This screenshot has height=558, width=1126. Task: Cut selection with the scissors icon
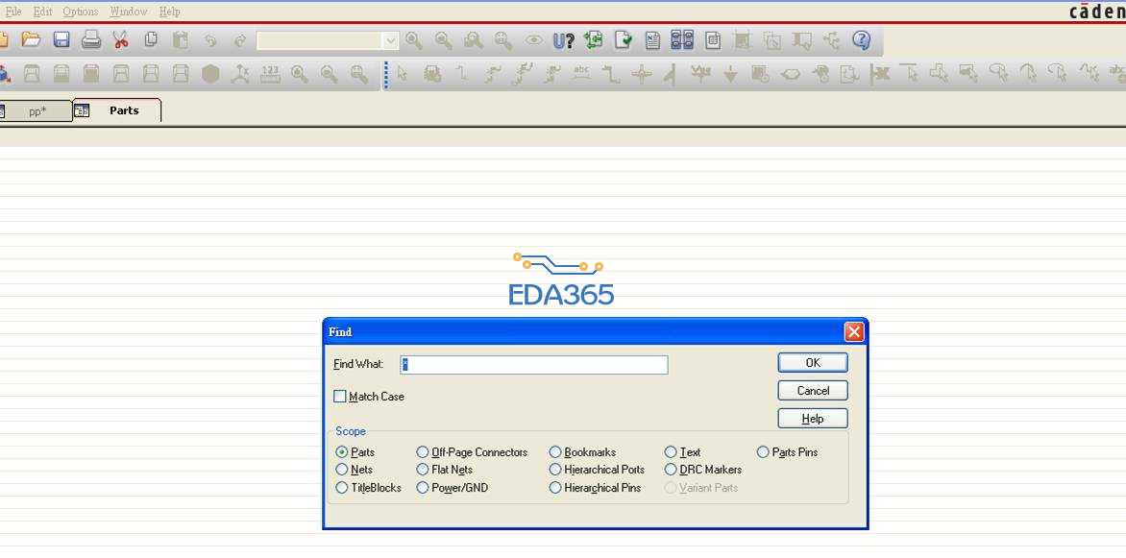coord(120,39)
